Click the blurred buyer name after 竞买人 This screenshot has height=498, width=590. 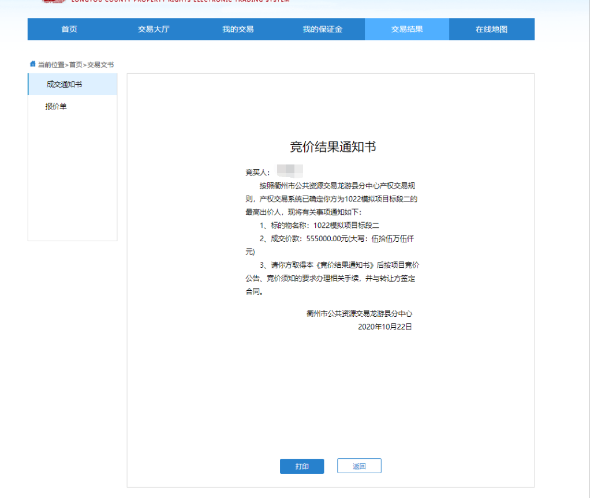coord(290,171)
